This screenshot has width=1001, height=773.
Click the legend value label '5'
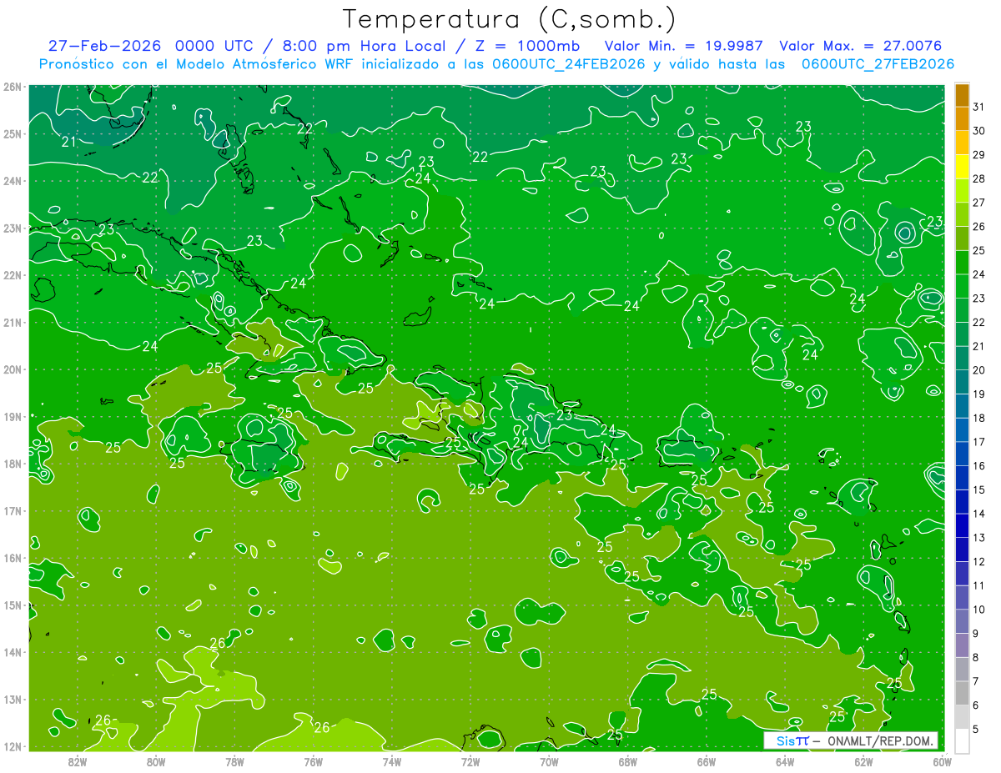976,729
